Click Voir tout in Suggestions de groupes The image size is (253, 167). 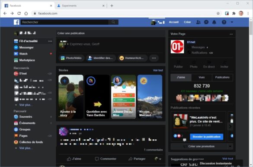[227, 159]
